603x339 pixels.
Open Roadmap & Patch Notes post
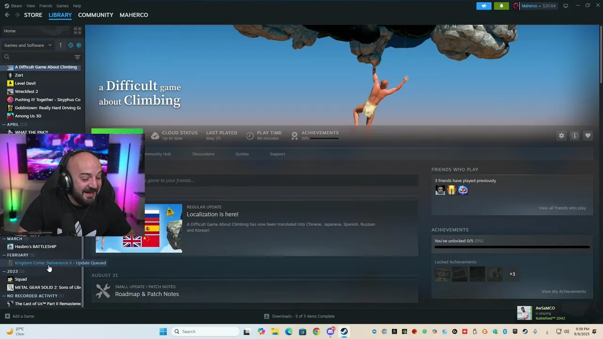tap(147, 294)
